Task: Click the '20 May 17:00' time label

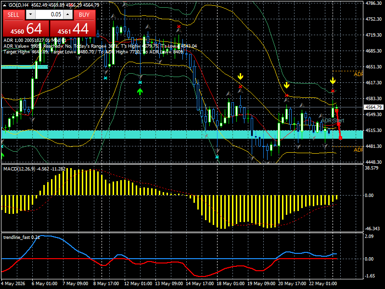Action: (292, 283)
